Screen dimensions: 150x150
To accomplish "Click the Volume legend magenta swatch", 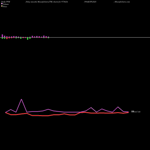I will point(2,4).
